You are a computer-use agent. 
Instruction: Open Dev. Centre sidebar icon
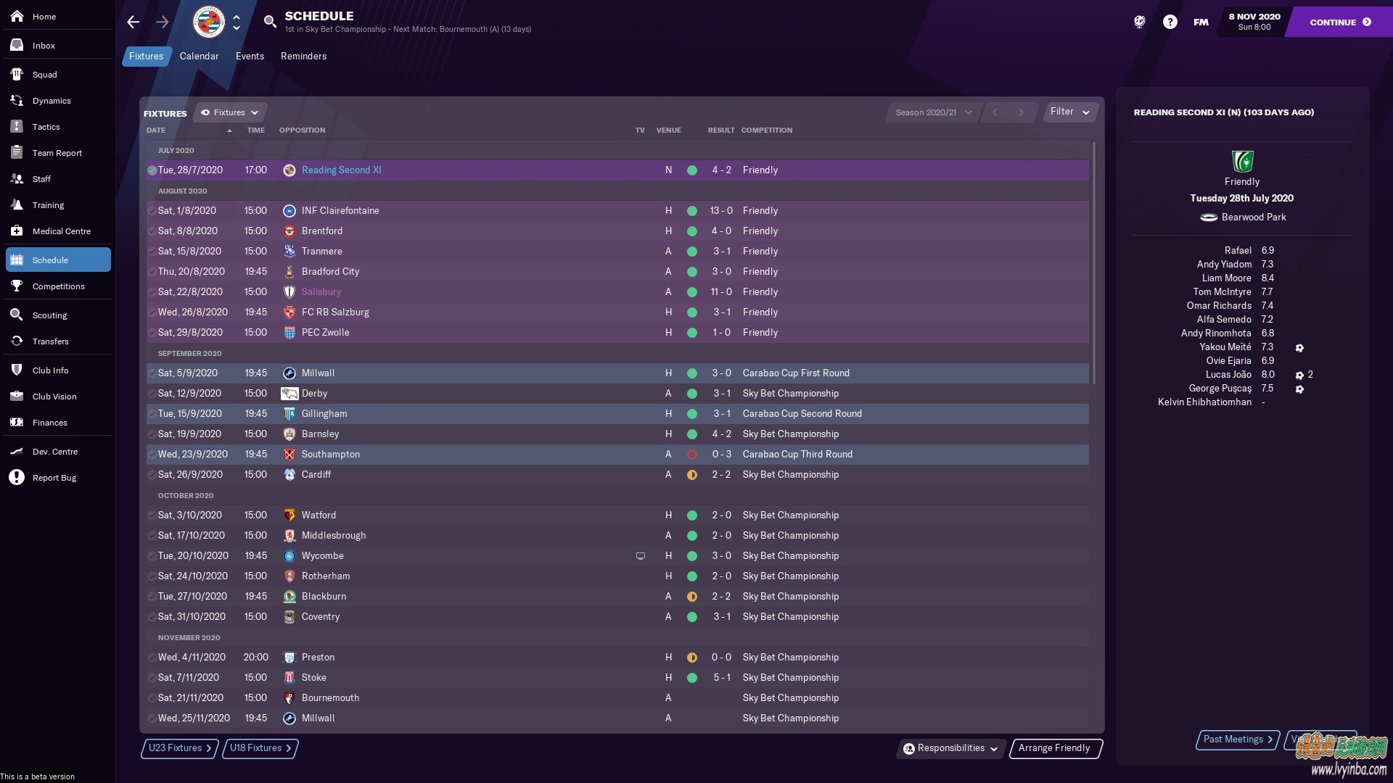point(17,451)
